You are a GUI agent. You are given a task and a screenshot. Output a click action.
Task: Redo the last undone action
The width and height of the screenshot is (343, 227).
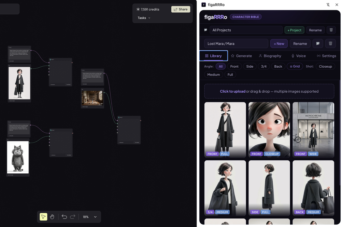point(73,217)
